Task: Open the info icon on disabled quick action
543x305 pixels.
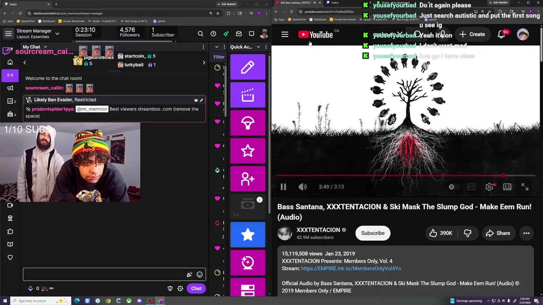Action: point(260,200)
